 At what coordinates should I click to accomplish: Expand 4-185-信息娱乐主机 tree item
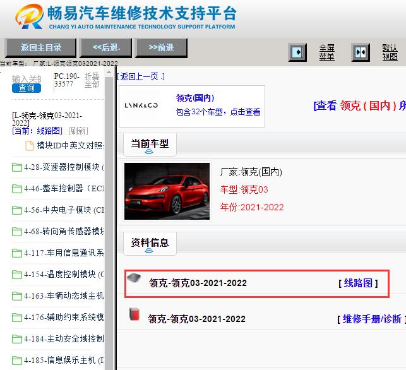point(64,360)
